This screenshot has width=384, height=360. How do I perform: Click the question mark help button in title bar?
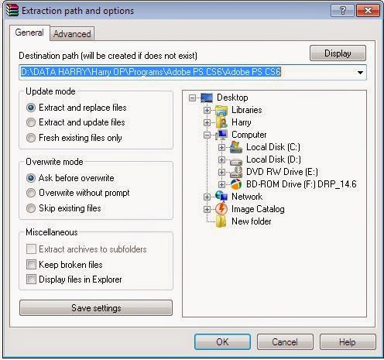pos(342,11)
